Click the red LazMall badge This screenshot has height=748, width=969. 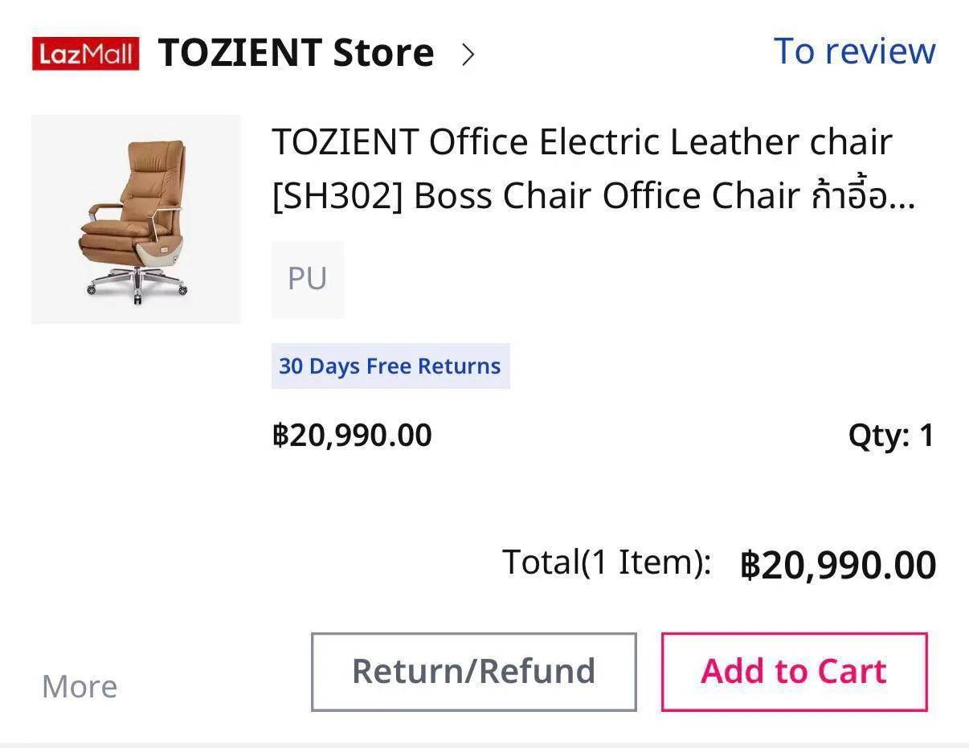(x=85, y=54)
